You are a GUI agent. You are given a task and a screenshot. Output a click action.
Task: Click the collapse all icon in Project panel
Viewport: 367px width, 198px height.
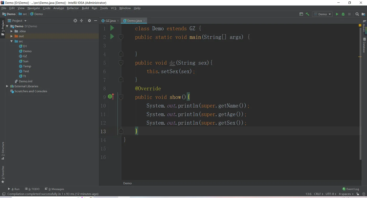pos(82,21)
